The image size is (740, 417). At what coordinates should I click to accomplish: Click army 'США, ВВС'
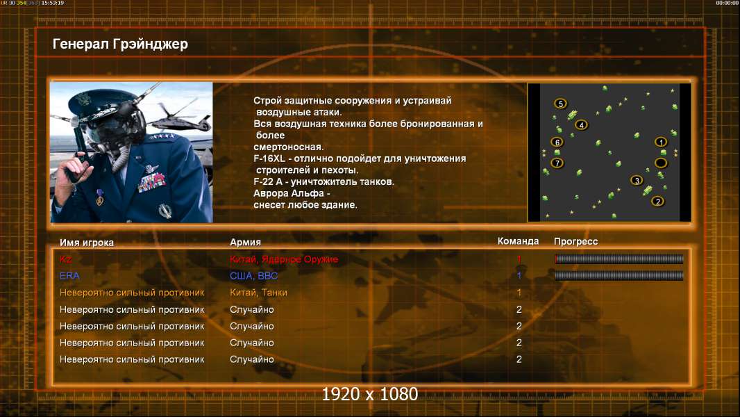[253, 276]
